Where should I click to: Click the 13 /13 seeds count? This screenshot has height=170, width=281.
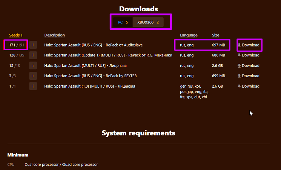(14, 66)
